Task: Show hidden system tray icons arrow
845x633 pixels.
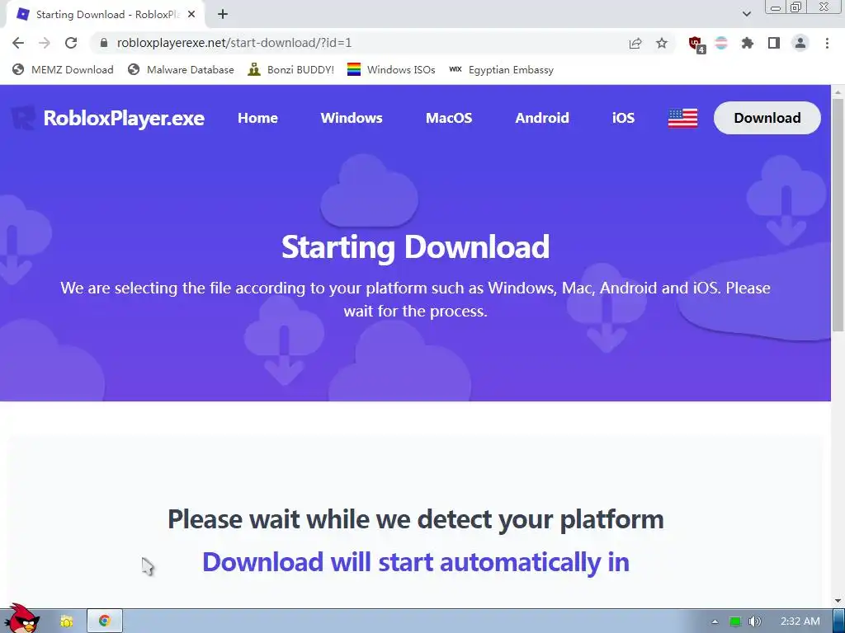Action: point(715,621)
